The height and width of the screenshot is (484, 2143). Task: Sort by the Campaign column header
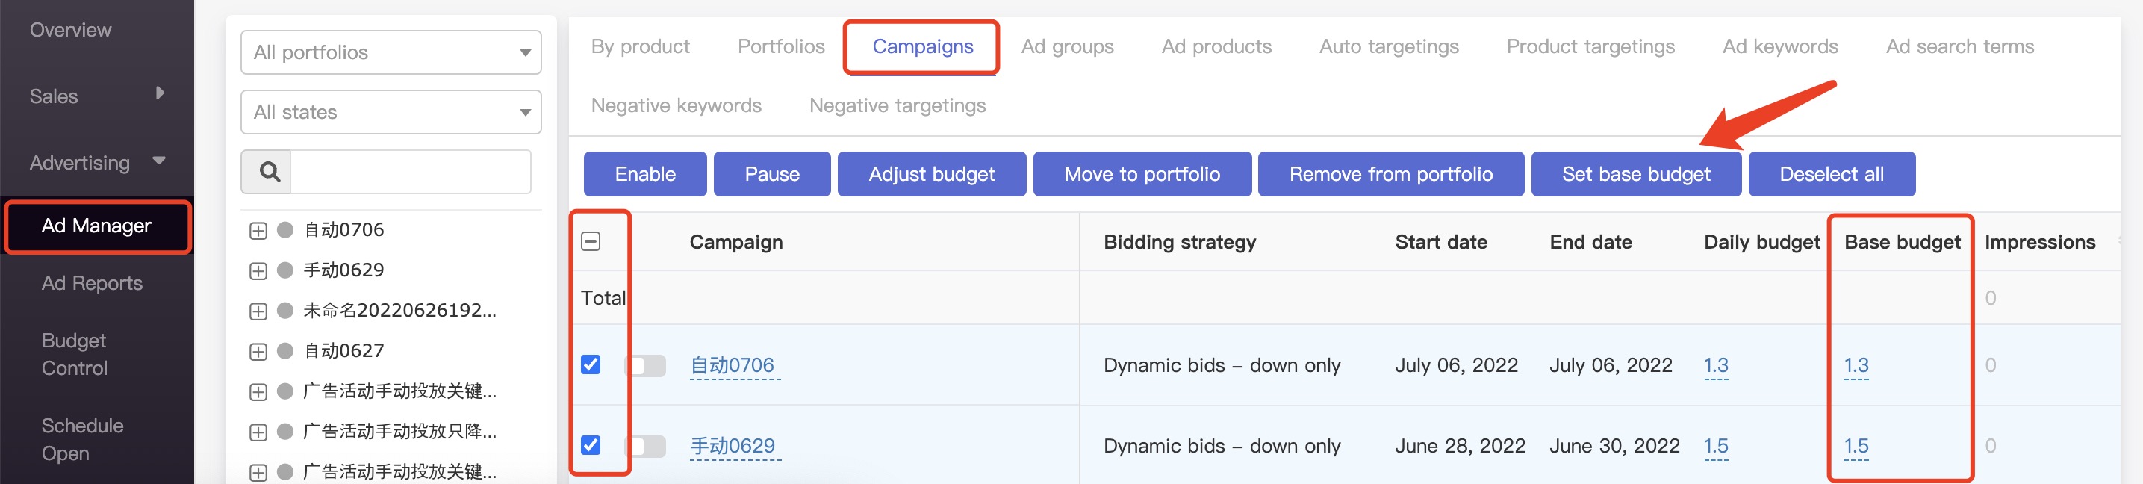(x=736, y=242)
